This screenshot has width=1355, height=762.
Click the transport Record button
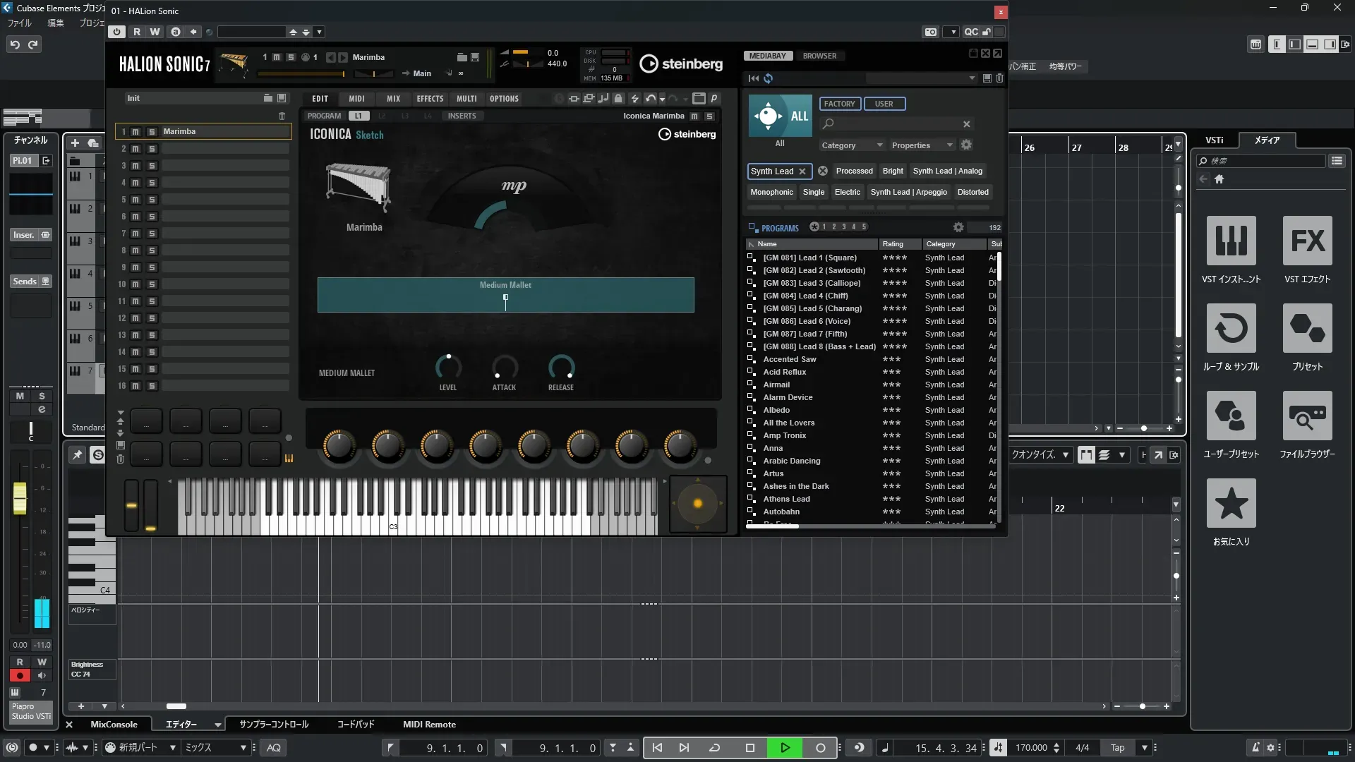pyautogui.click(x=820, y=748)
